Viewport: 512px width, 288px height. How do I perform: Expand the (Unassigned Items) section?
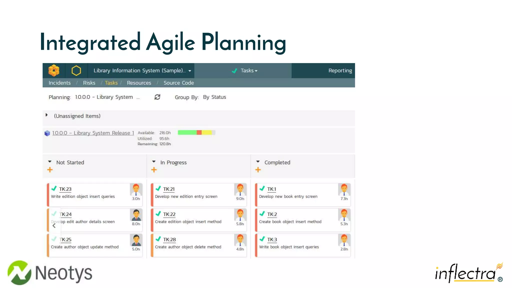click(x=46, y=115)
